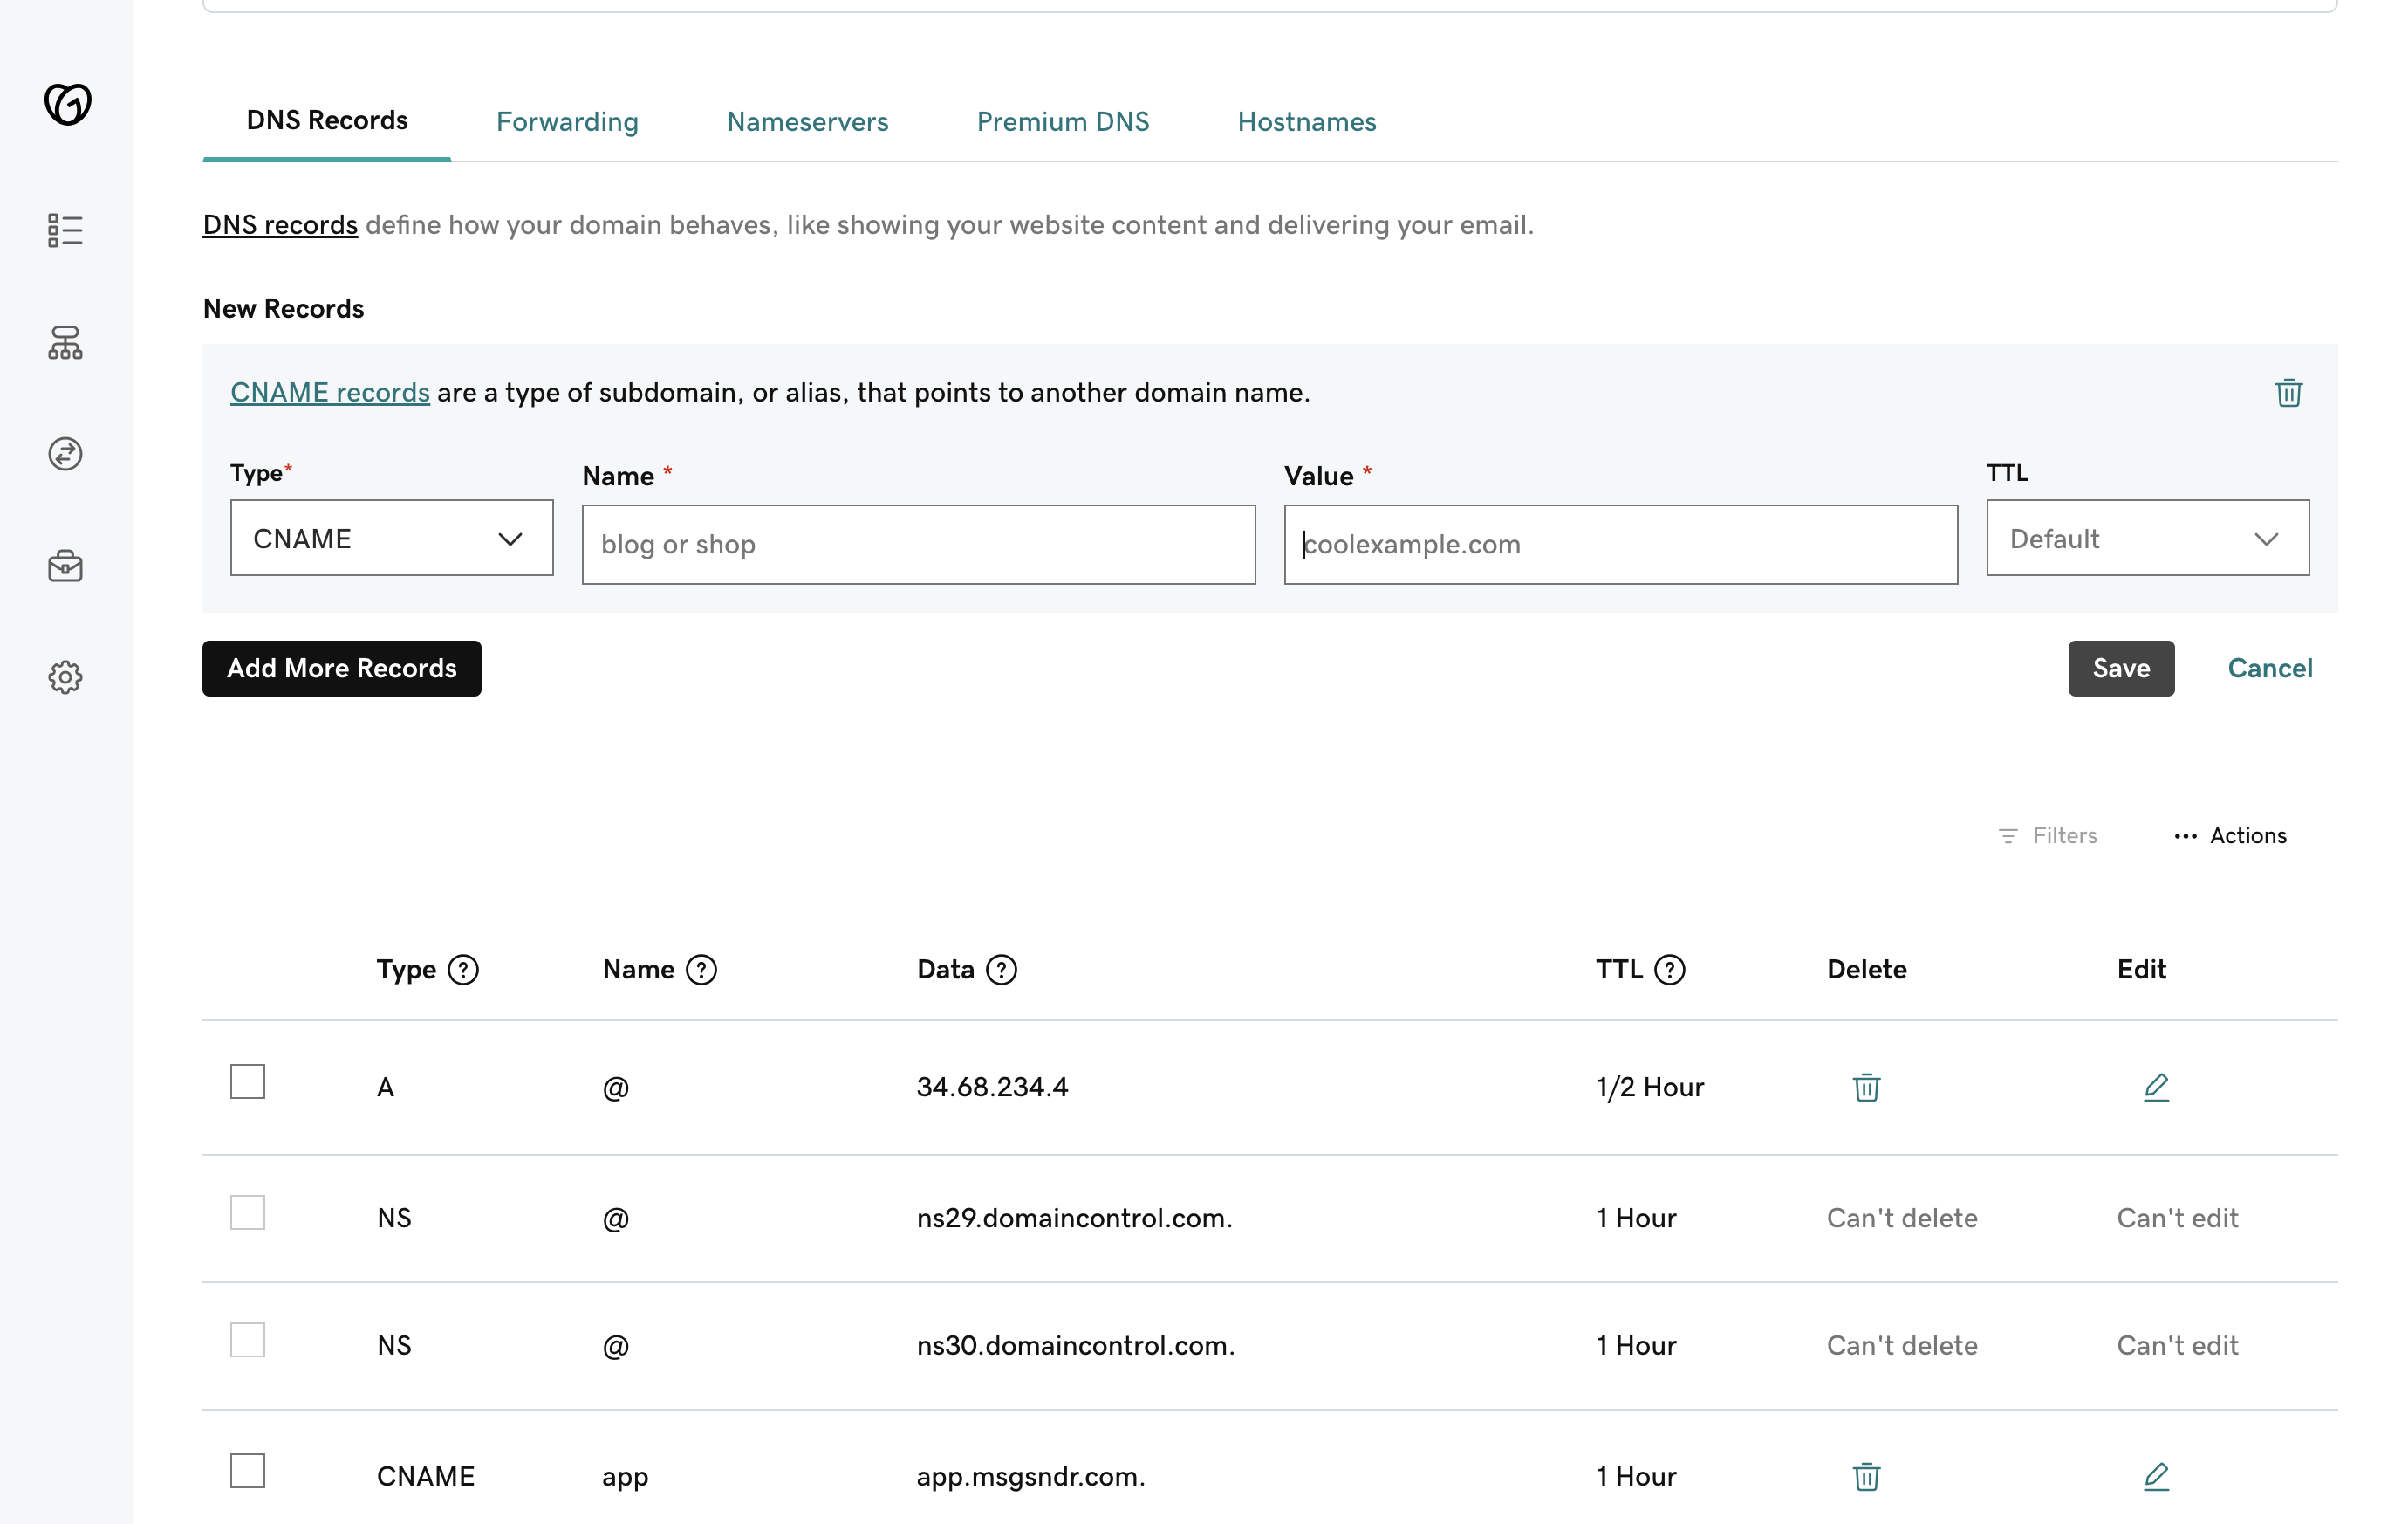Select the A record checkbox
The width and height of the screenshot is (2408, 1524).
pos(248,1081)
